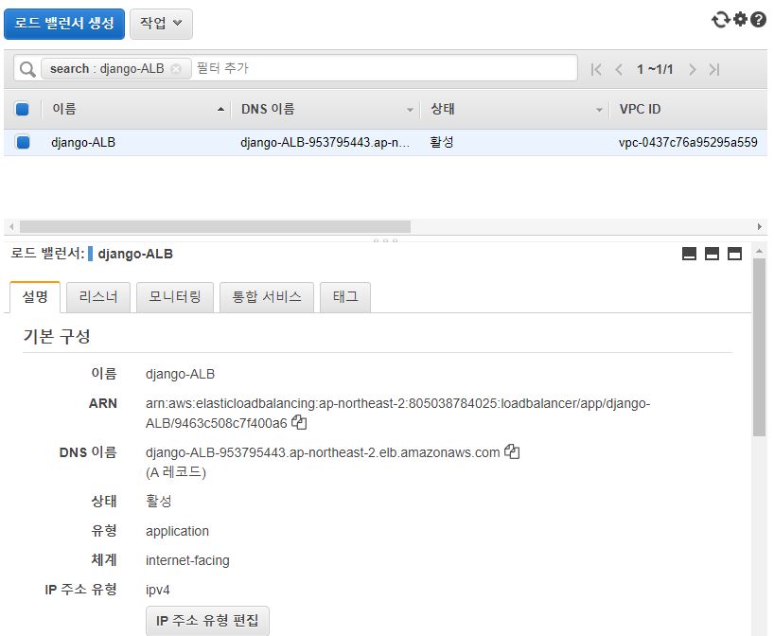Open the 상태 column sort arrow
Viewport: 774px width, 636px height.
coord(599,110)
